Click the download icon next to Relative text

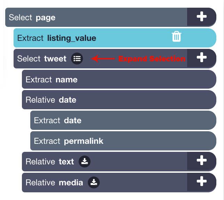point(85,162)
